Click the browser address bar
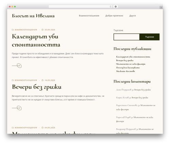170x144 pixels. tap(80, 6)
